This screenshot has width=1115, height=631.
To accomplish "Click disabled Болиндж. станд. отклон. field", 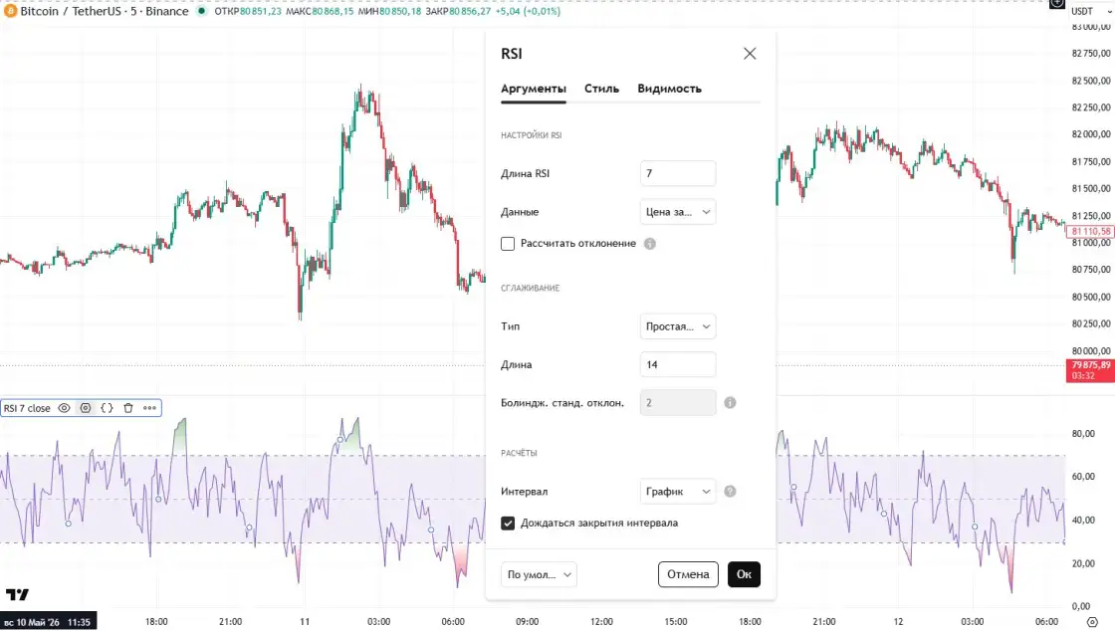I will 678,403.
